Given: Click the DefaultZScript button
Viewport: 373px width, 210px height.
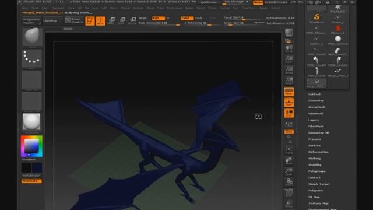Looking at the screenshot, I should pos(276,2).
